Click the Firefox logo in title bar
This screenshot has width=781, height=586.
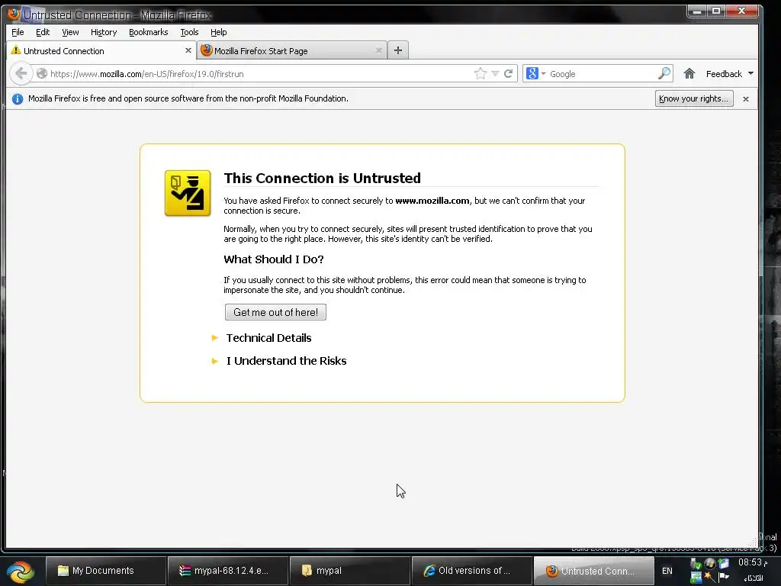pos(14,14)
